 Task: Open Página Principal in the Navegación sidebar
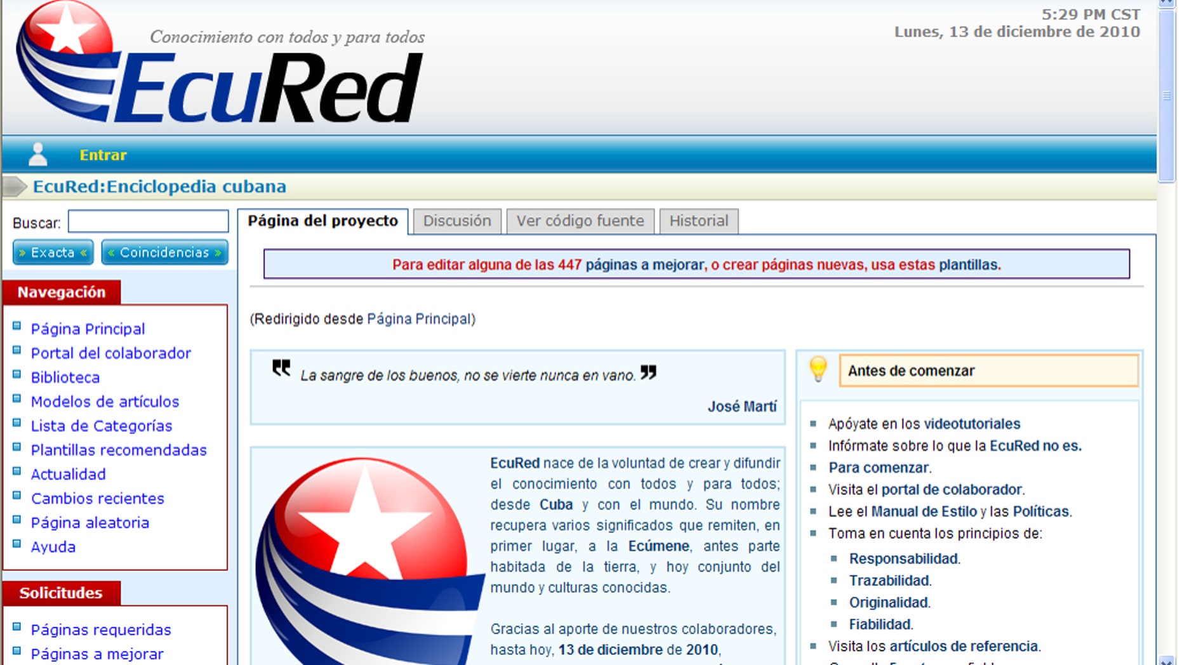tap(88, 329)
